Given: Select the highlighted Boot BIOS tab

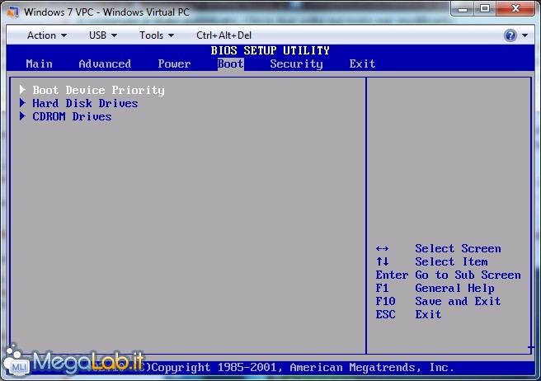Looking at the screenshot, I should click(x=230, y=63).
